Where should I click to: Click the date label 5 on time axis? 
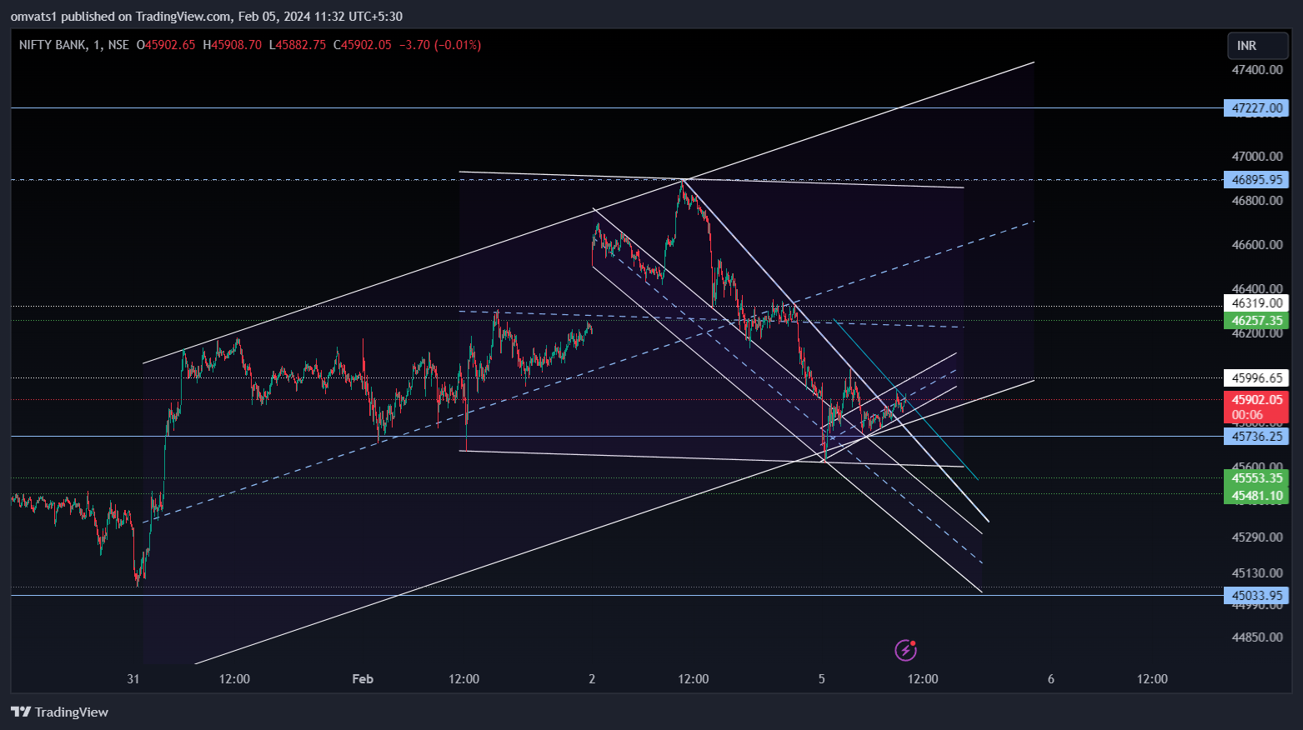click(821, 679)
